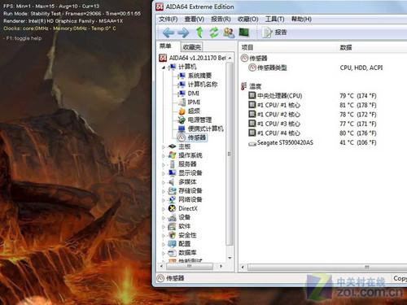Click the 多媒体 speaker icon
This screenshot has width=407, height=305.
click(172, 181)
